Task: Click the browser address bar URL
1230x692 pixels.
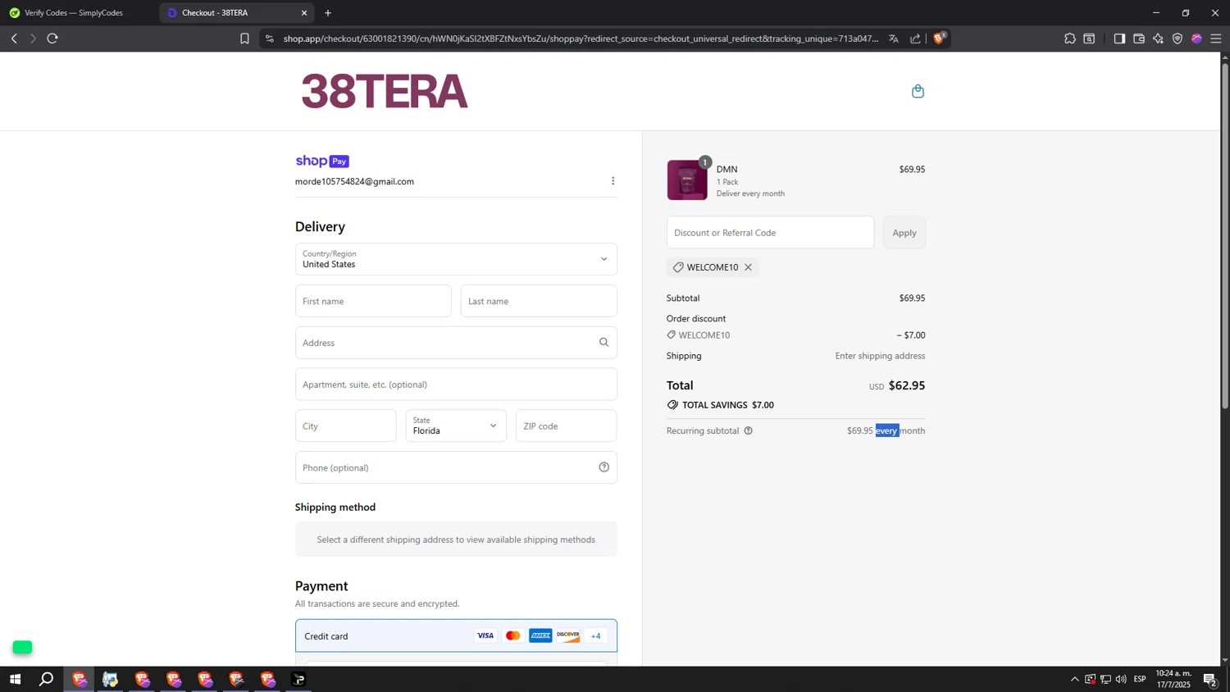Action: 580,39
